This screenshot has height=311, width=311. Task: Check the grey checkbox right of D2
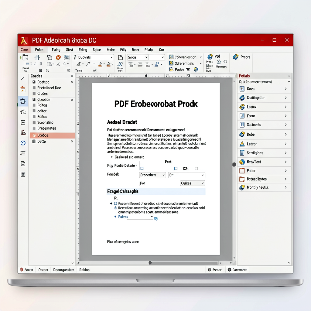click(197, 169)
